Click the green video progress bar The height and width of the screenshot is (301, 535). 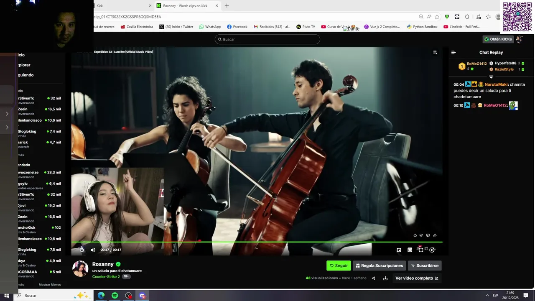[257, 242]
